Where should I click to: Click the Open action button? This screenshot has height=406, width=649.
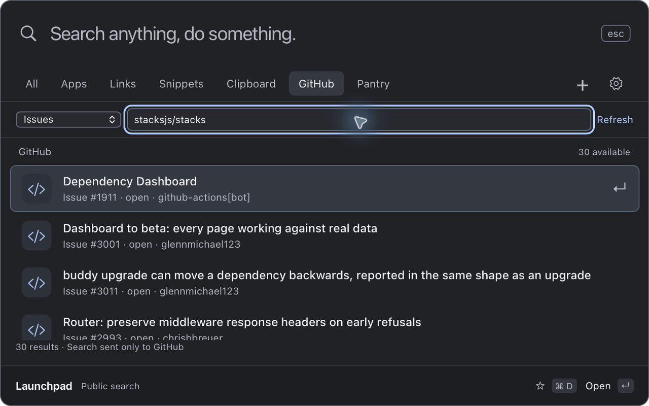pyautogui.click(x=598, y=386)
